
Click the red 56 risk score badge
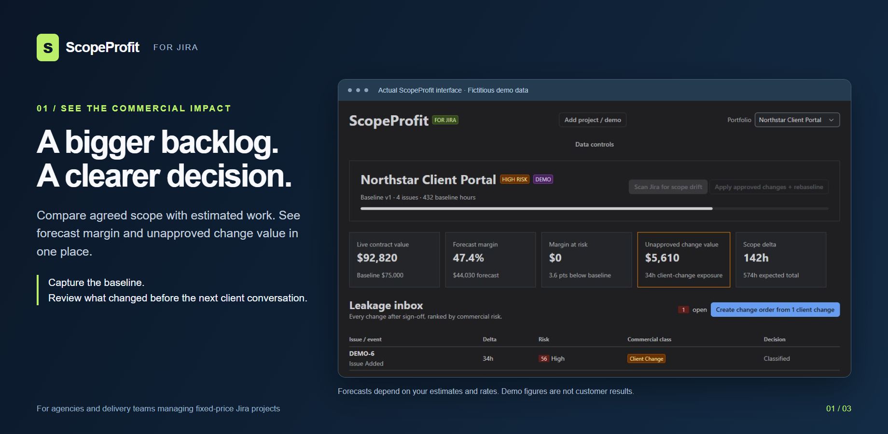(544, 359)
